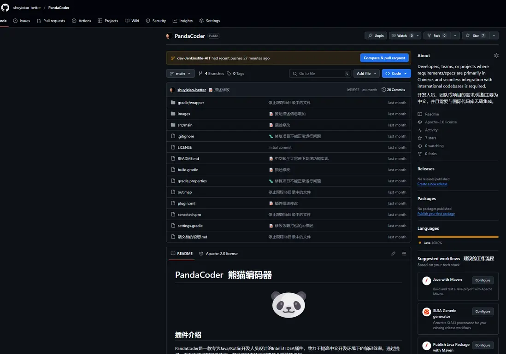Open the README.md file
This screenshot has height=354, width=506.
coord(188,159)
